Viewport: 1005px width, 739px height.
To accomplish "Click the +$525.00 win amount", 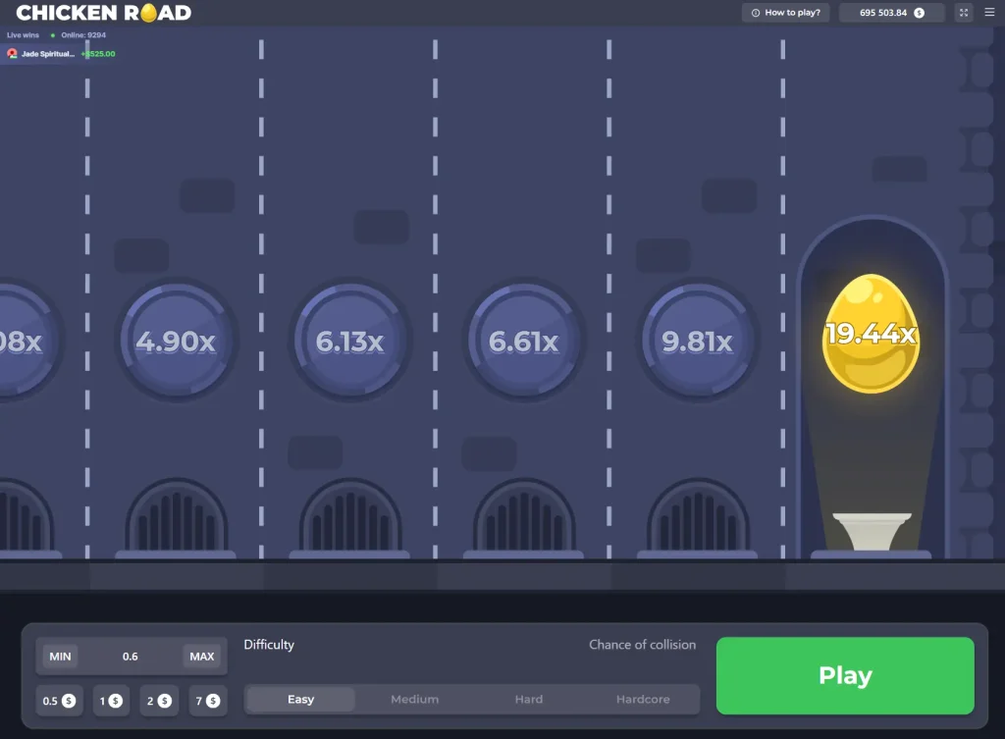I will [x=98, y=54].
